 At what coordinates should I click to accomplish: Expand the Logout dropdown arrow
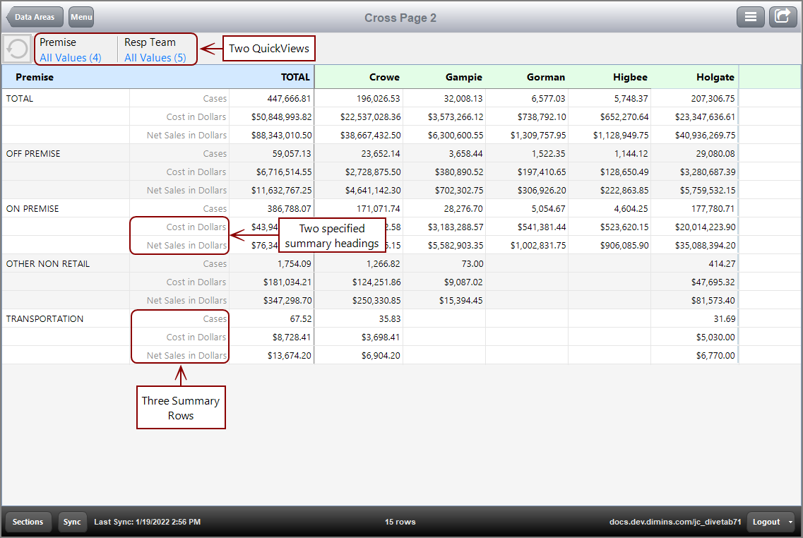[790, 522]
